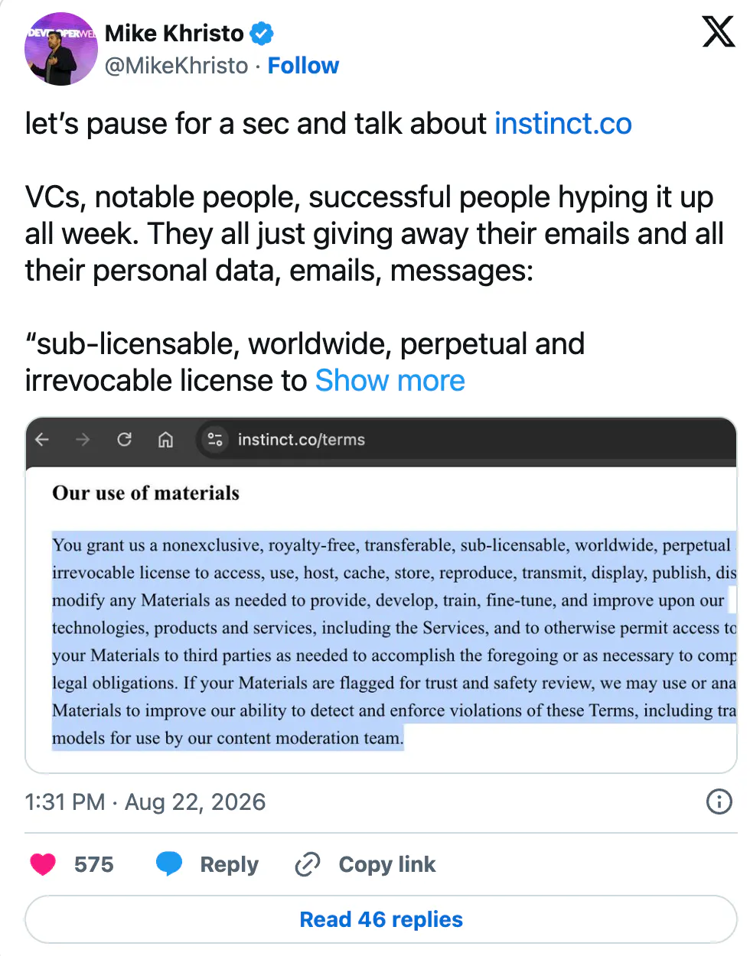The height and width of the screenshot is (956, 750).
Task: Open the @MikeKhristo handle
Action: pos(177,66)
